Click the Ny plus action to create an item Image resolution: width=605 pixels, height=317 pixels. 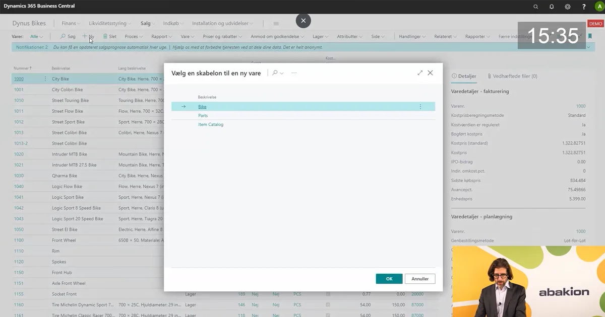(88, 36)
